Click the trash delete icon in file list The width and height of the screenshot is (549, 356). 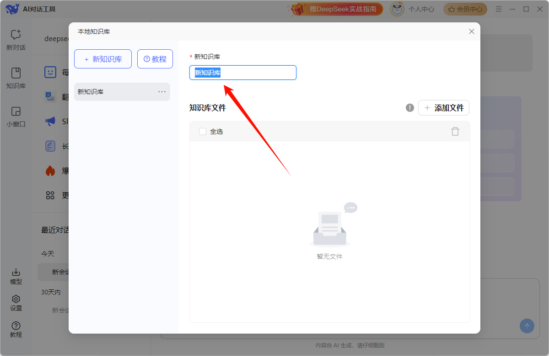pos(455,131)
